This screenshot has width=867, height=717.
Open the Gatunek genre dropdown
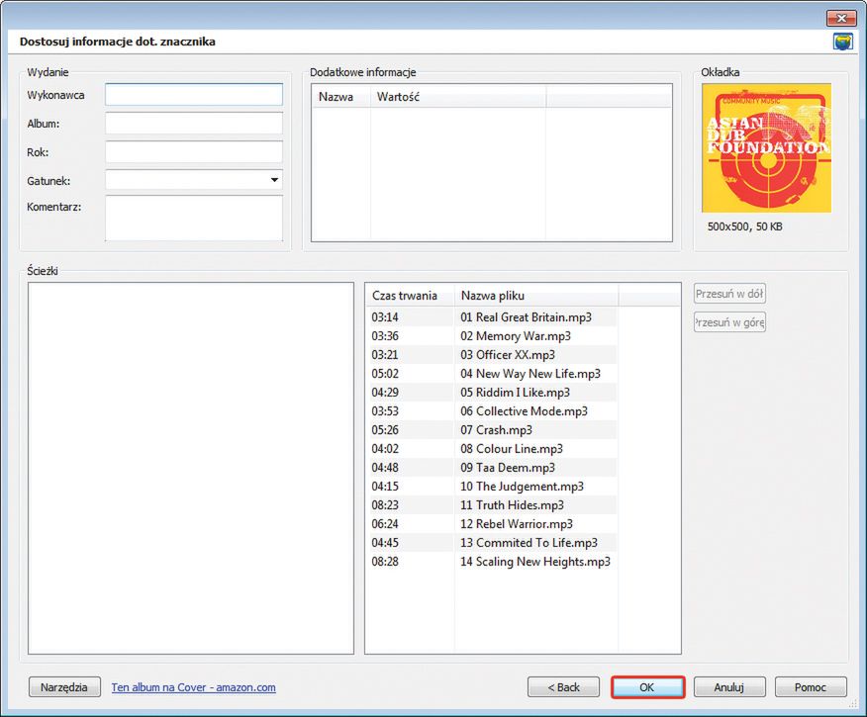(194, 180)
